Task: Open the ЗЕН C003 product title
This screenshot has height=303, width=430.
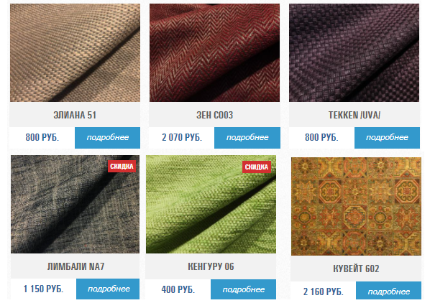Action: pyautogui.click(x=214, y=115)
